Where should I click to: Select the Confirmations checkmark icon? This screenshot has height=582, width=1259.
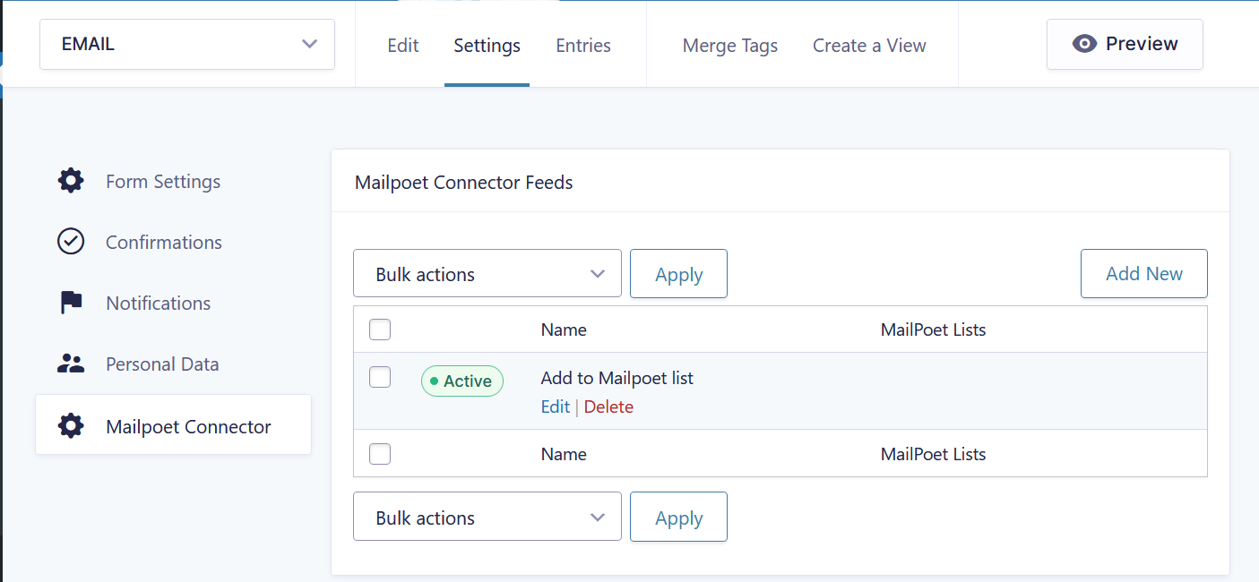tap(70, 242)
